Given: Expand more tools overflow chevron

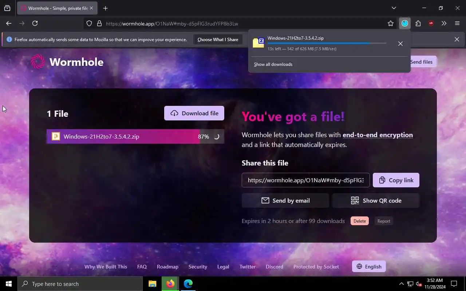Looking at the screenshot, I should click(x=444, y=23).
